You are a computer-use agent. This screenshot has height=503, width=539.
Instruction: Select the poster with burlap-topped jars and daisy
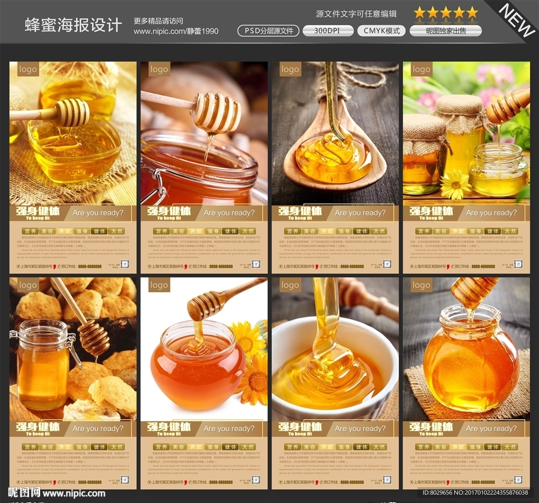click(466, 167)
